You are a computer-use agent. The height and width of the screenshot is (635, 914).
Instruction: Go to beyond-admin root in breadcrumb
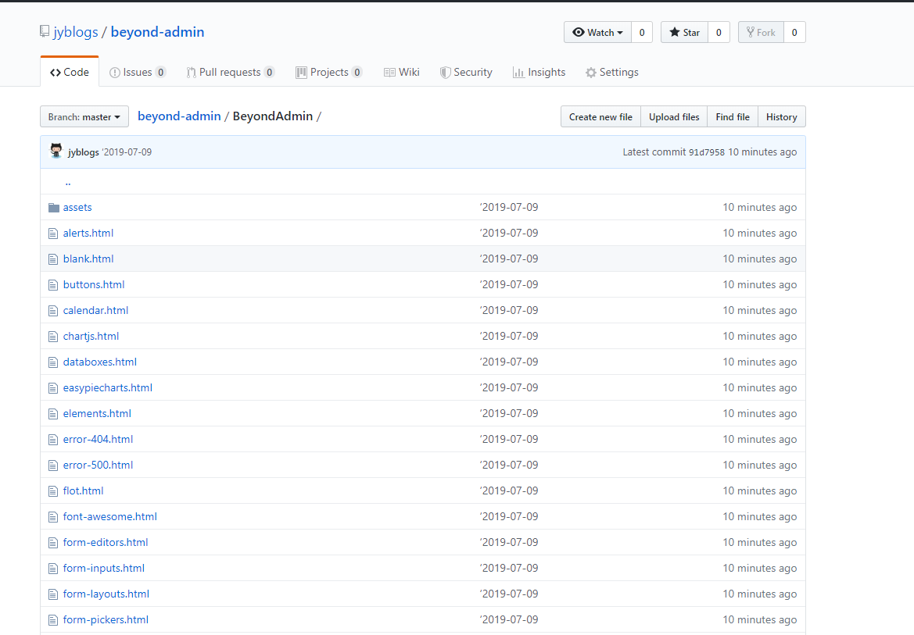pyautogui.click(x=179, y=116)
